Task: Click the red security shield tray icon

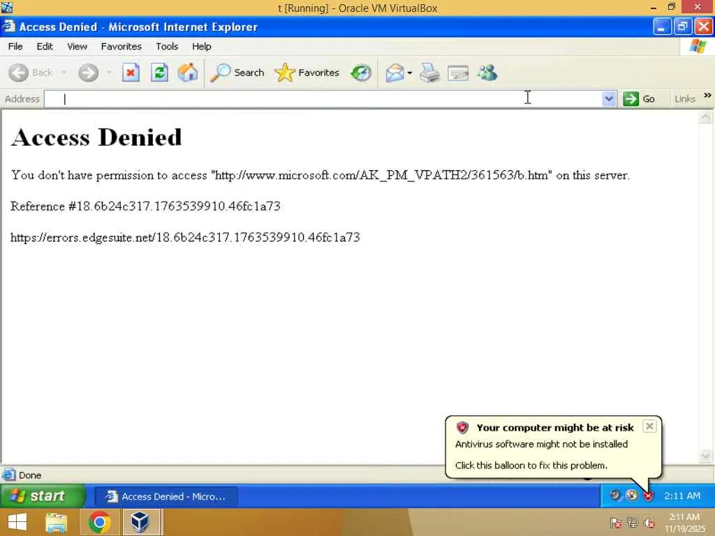Action: pyautogui.click(x=648, y=496)
